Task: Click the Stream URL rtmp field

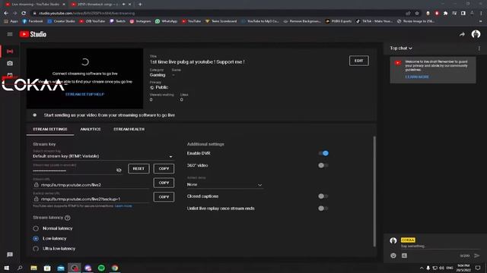Action: point(91,185)
